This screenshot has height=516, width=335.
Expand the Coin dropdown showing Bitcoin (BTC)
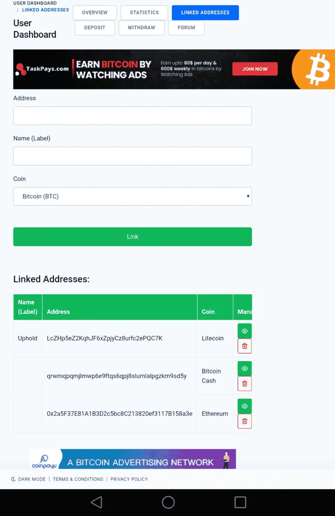(x=133, y=196)
